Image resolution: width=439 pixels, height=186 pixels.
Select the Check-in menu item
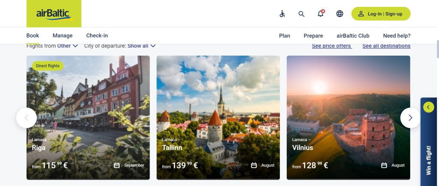(97, 36)
